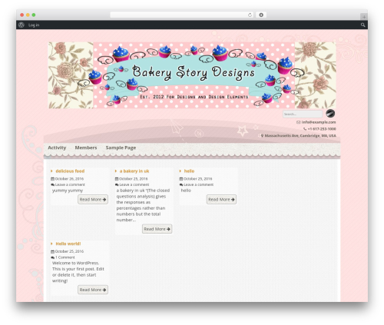384x325 pixels.
Task: Click Read More on the 'delicious food' post
Action: 93,200
